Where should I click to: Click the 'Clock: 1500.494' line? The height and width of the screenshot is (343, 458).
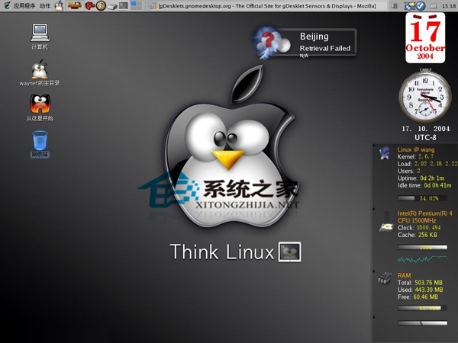tap(419, 227)
